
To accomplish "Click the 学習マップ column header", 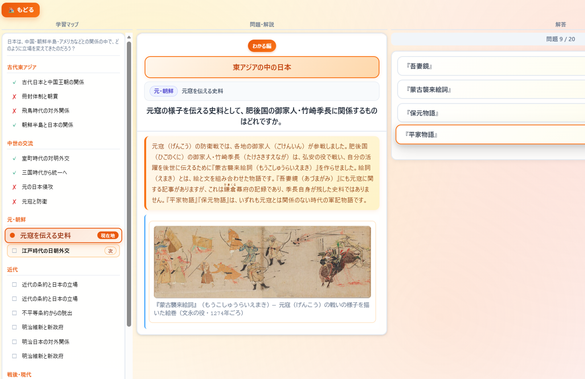I will (67, 25).
